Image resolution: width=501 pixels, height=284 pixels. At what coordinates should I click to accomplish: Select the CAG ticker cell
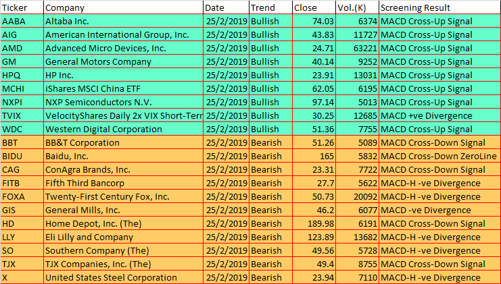pos(22,169)
